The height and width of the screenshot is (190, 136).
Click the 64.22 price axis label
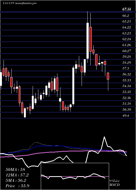(127, 27)
